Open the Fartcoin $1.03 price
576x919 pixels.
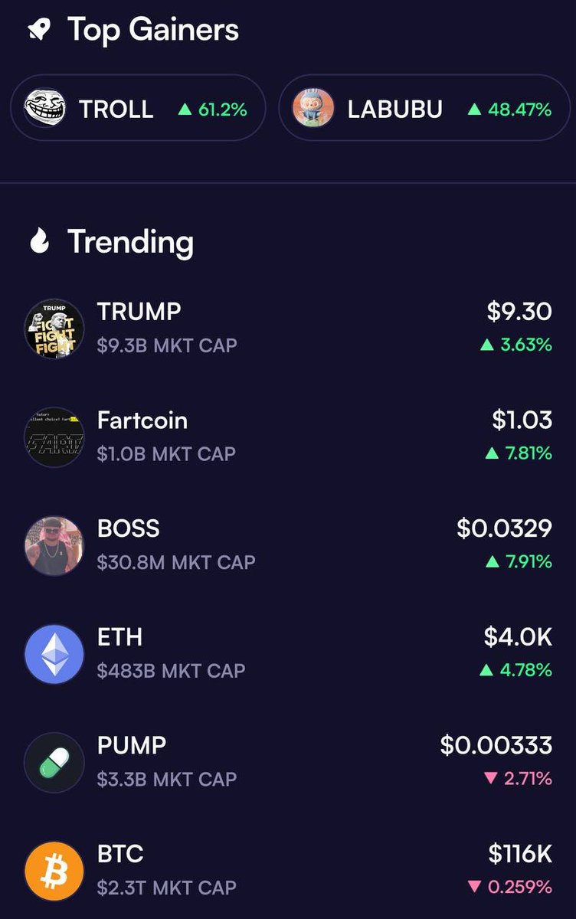tap(522, 420)
